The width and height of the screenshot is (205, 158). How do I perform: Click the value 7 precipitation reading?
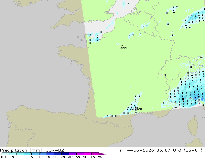[x=199, y=98]
